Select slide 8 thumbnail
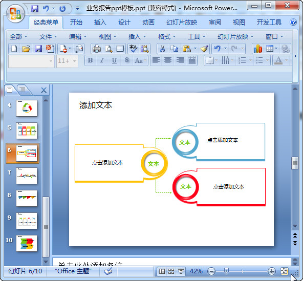303x281 pixels. [27, 198]
